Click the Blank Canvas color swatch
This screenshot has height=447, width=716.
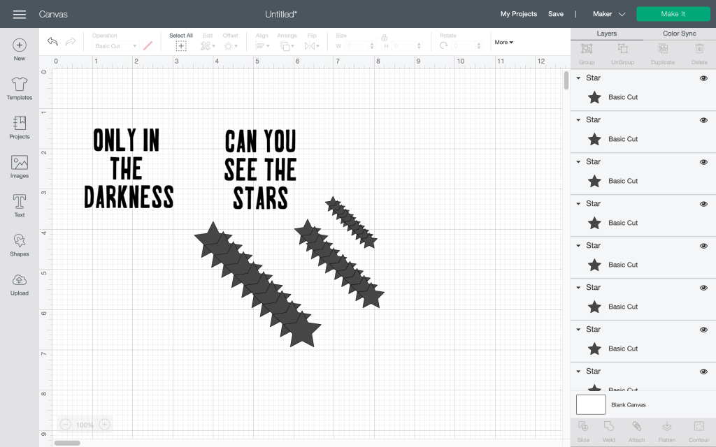click(x=591, y=404)
